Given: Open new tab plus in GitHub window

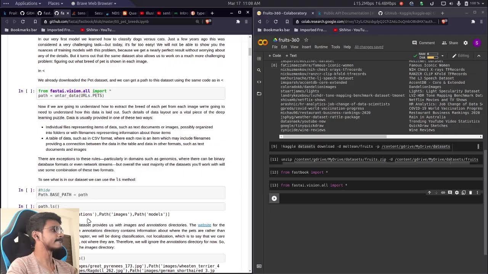Looking at the screenshot, I should [x=212, y=13].
